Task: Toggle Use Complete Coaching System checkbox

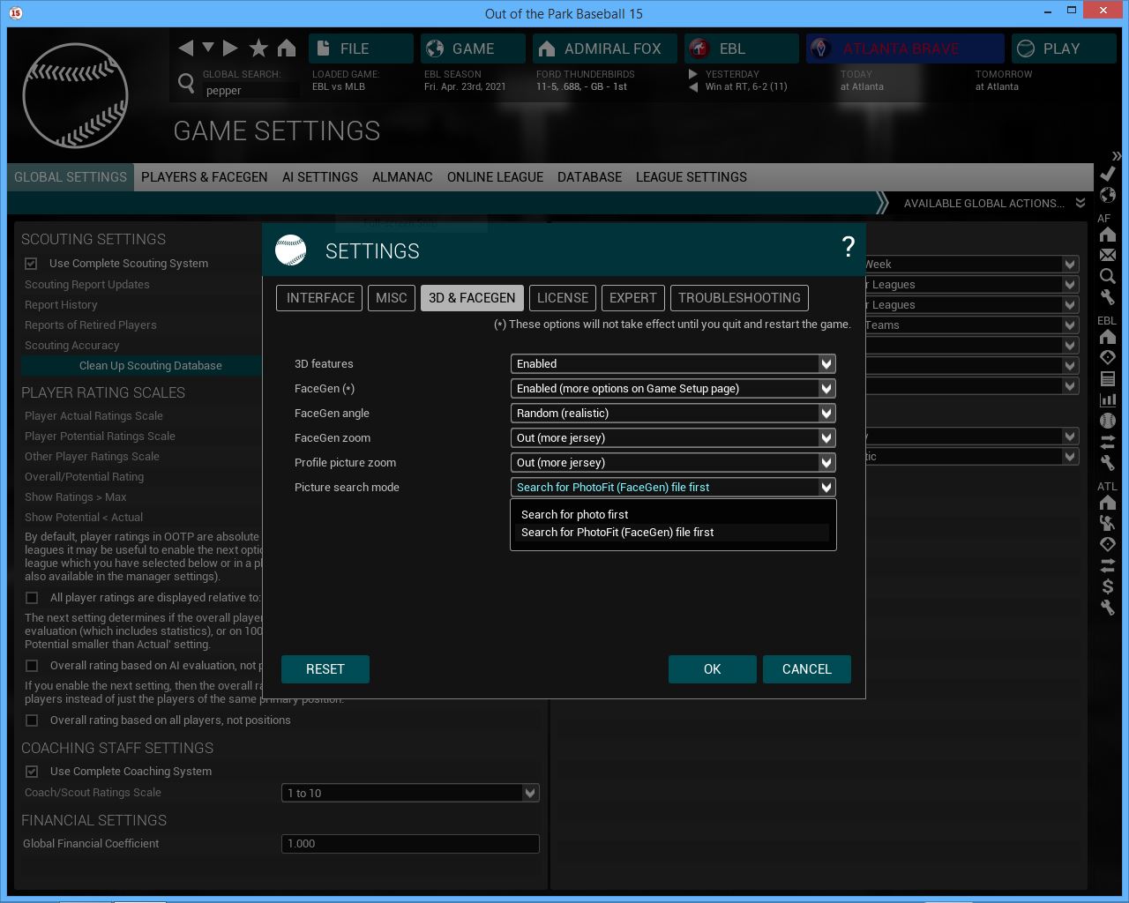Action: pos(32,772)
